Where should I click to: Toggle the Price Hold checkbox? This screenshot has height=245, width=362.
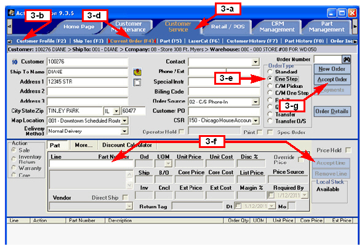click(348, 150)
